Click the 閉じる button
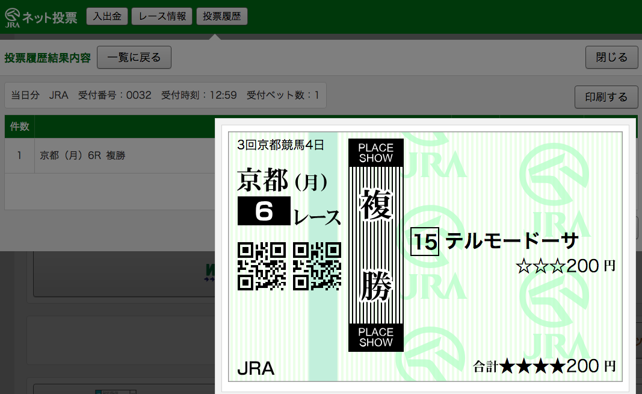 coord(612,57)
